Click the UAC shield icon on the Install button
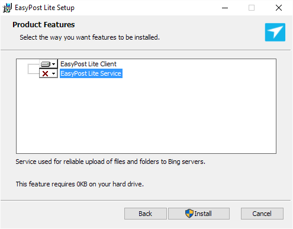The height and width of the screenshot is (229, 293). pos(189,214)
